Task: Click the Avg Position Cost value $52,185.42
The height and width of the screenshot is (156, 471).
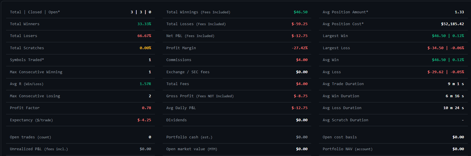Action: (452, 24)
